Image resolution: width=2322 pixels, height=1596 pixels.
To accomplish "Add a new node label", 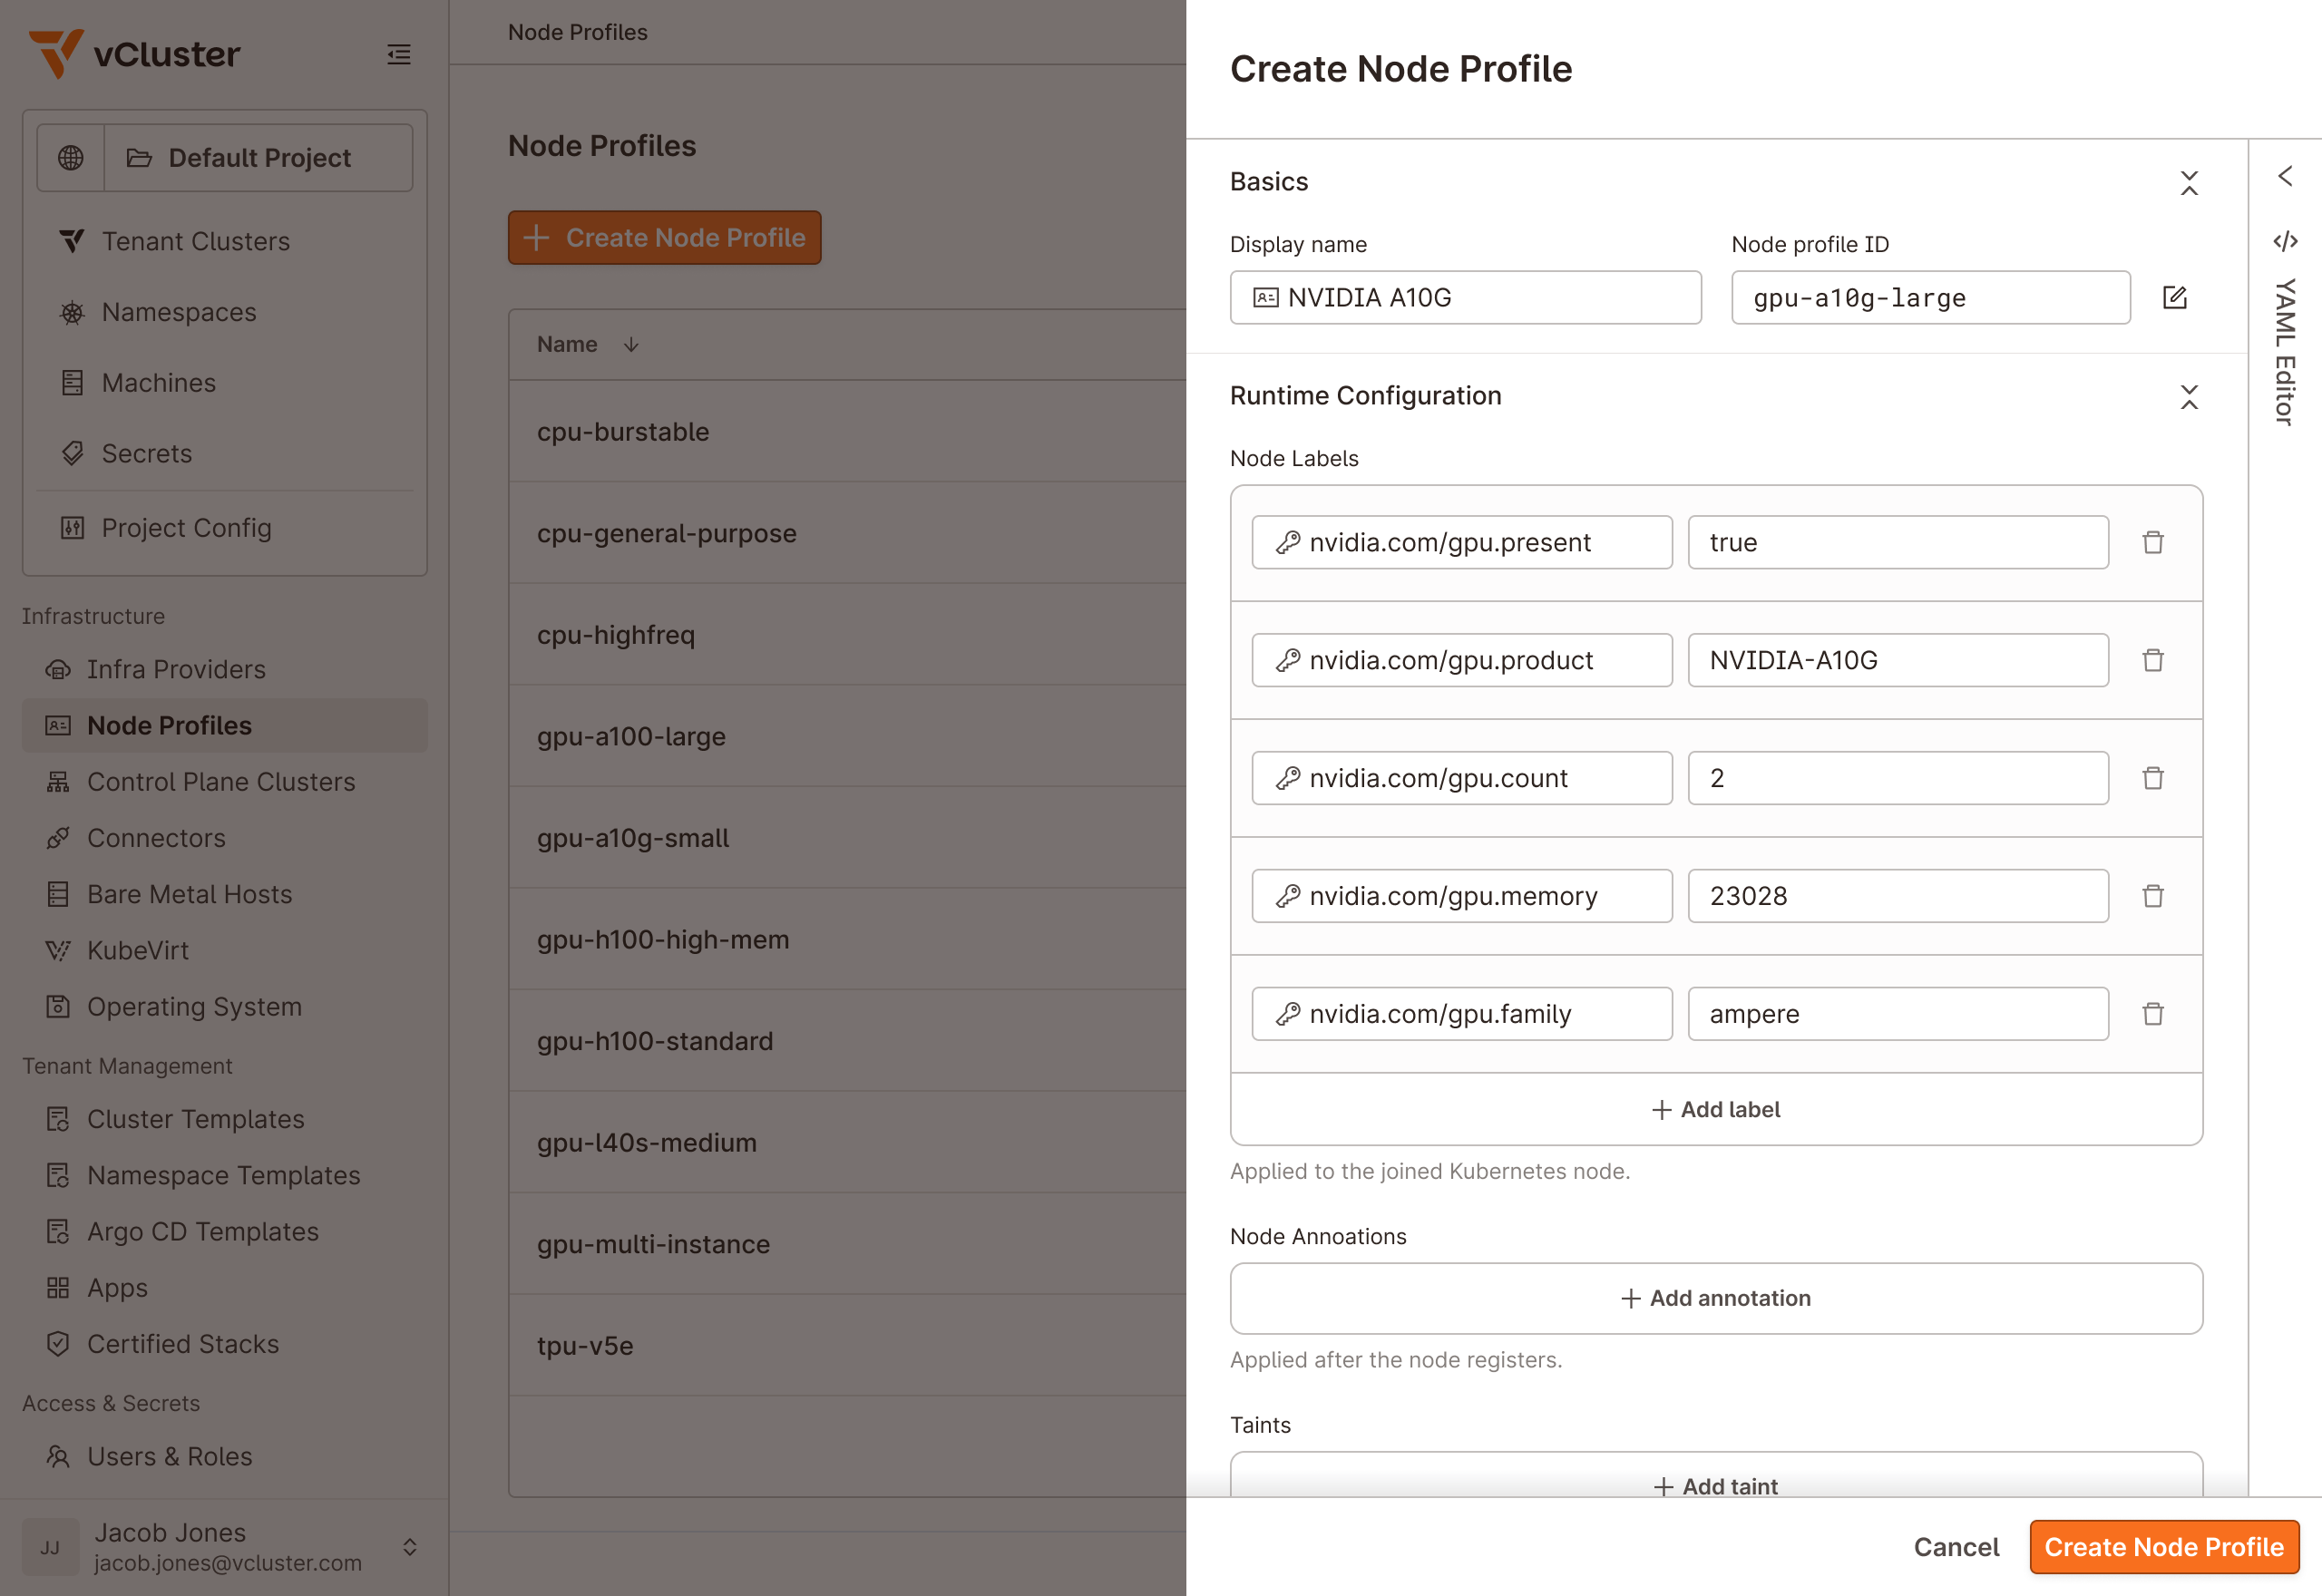I will point(1716,1109).
